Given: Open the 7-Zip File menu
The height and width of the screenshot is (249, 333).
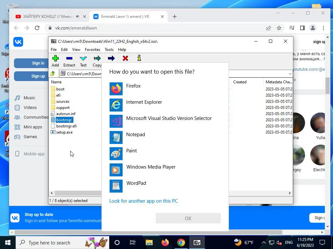Looking at the screenshot, I should click(54, 50).
